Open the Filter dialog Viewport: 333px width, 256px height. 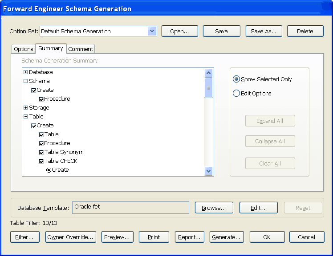[24, 237]
